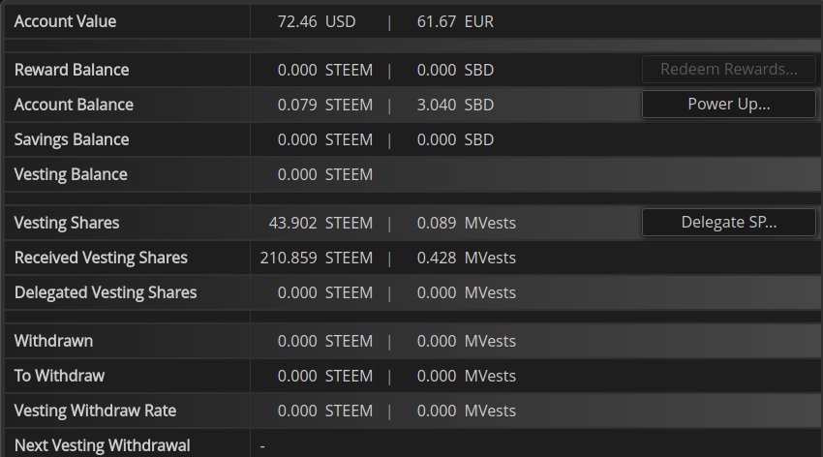
Task: Click the 3.040 SBD balance
Action: (x=455, y=105)
